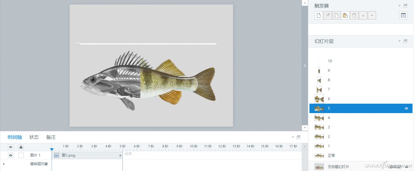Move trigger down with the arrow button
The width and height of the screenshot is (414, 171).
click(372, 16)
